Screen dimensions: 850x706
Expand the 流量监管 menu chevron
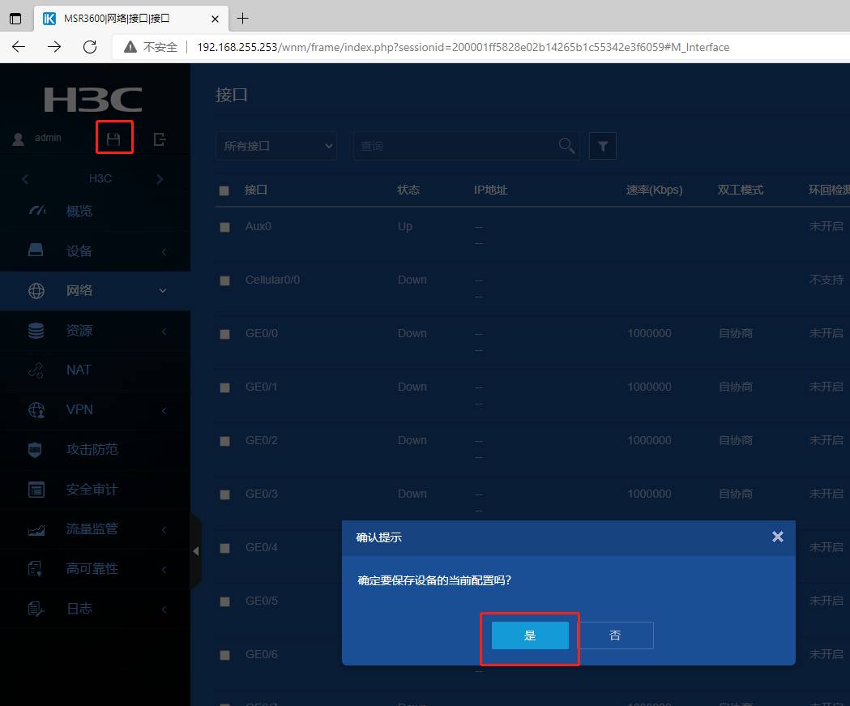[x=164, y=530]
